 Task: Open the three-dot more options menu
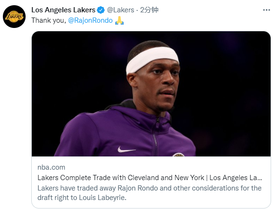point(266,10)
